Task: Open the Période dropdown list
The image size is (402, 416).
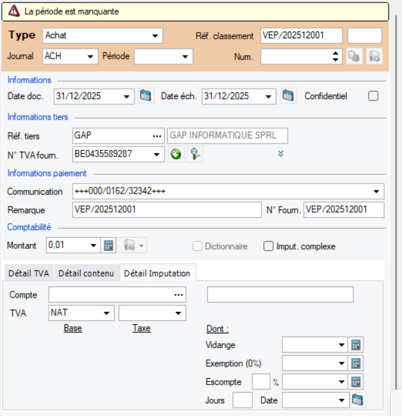Action: (x=185, y=57)
